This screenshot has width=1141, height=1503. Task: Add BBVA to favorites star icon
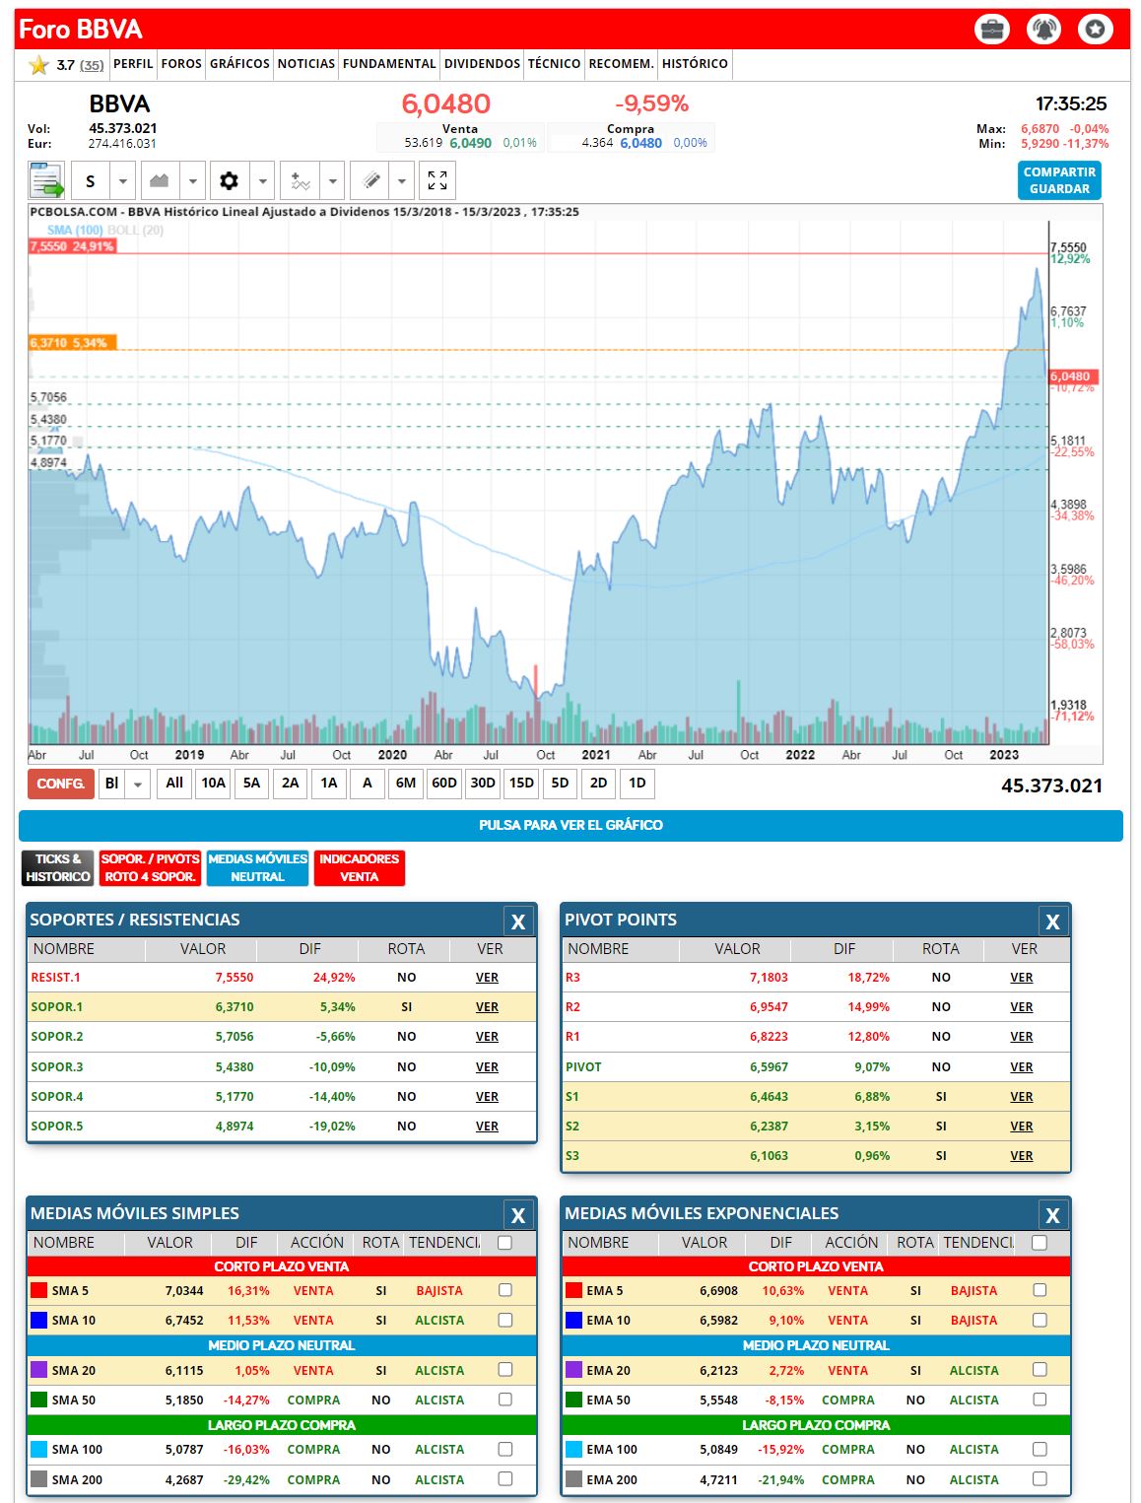1095,30
